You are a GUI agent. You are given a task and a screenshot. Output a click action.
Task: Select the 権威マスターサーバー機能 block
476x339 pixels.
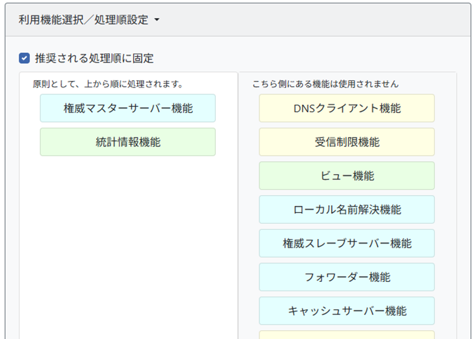[128, 108]
